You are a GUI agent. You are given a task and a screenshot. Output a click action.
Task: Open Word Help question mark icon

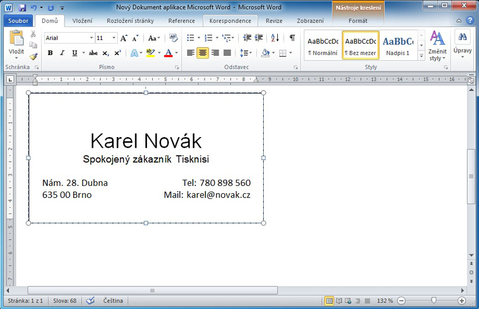click(470, 21)
